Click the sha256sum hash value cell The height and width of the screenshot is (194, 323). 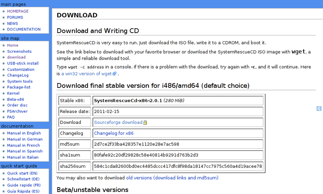pos(178,166)
